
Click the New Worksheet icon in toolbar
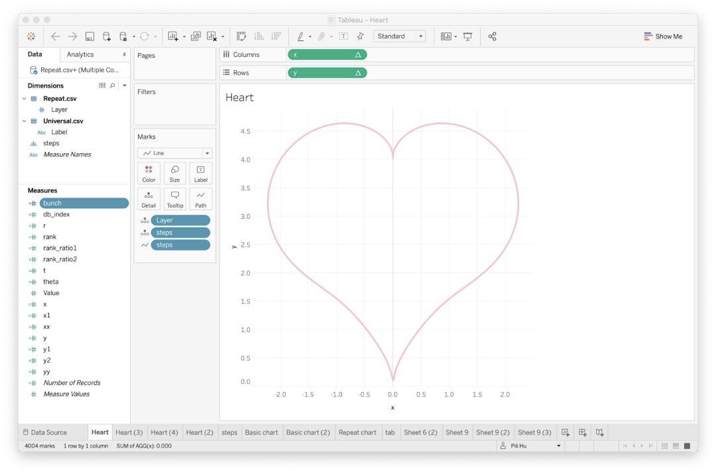tap(172, 36)
